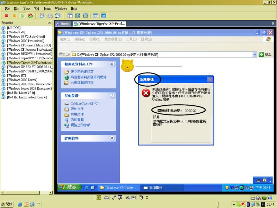
Task: Open the address bar dropdown arrow
Action: coord(254,54)
